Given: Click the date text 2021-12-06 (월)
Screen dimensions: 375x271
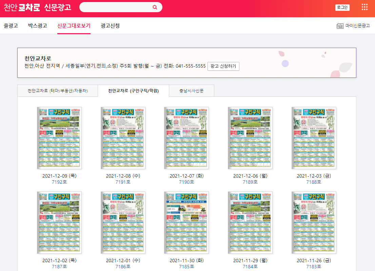Looking at the screenshot, I should coord(250,176).
